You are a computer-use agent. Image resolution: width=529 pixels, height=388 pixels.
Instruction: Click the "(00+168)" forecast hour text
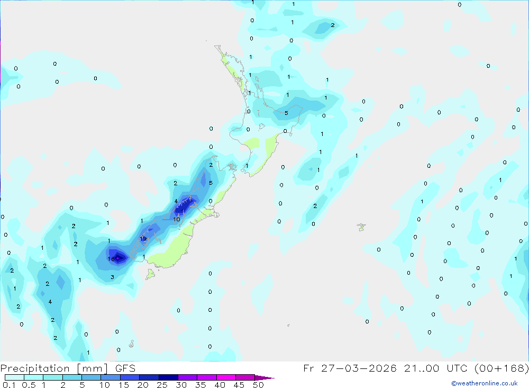point(501,368)
